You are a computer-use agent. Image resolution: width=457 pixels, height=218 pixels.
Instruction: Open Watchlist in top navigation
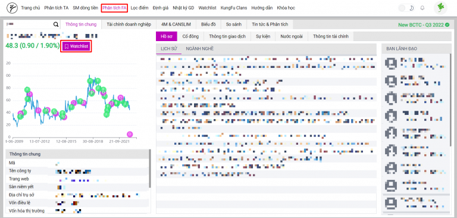click(x=207, y=8)
